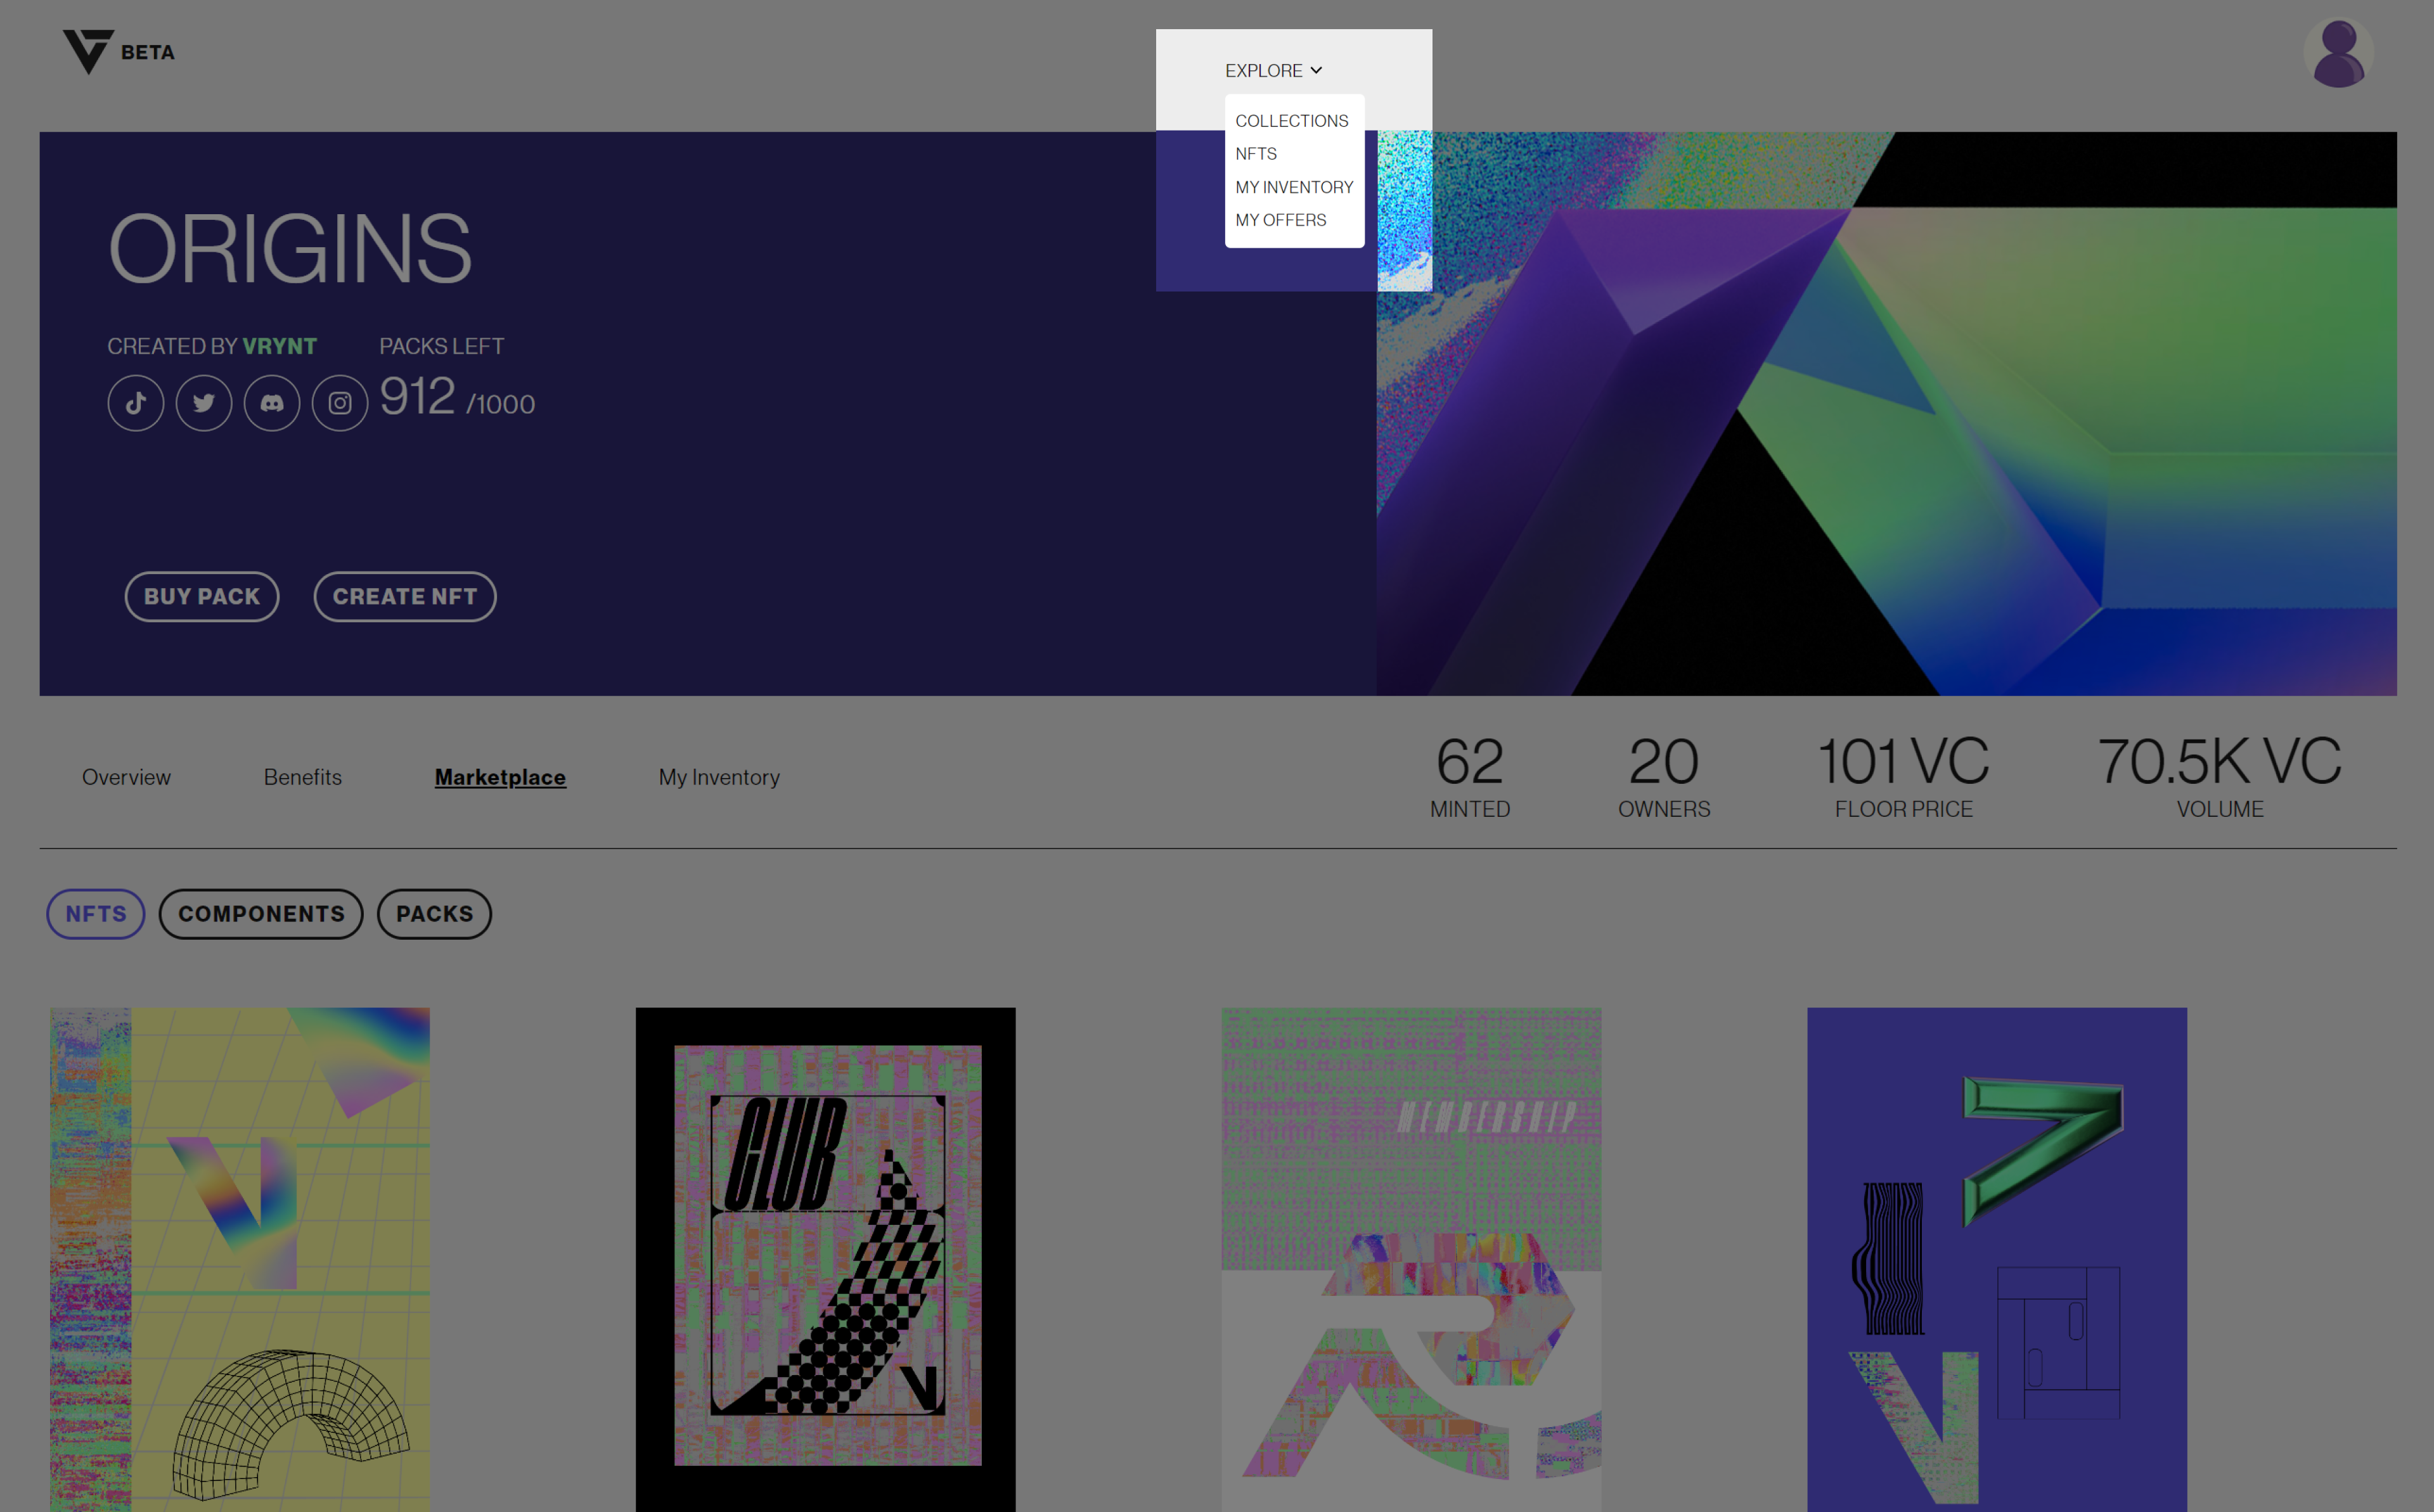Open the Instagram social icon
2434x1512 pixels.
[340, 403]
